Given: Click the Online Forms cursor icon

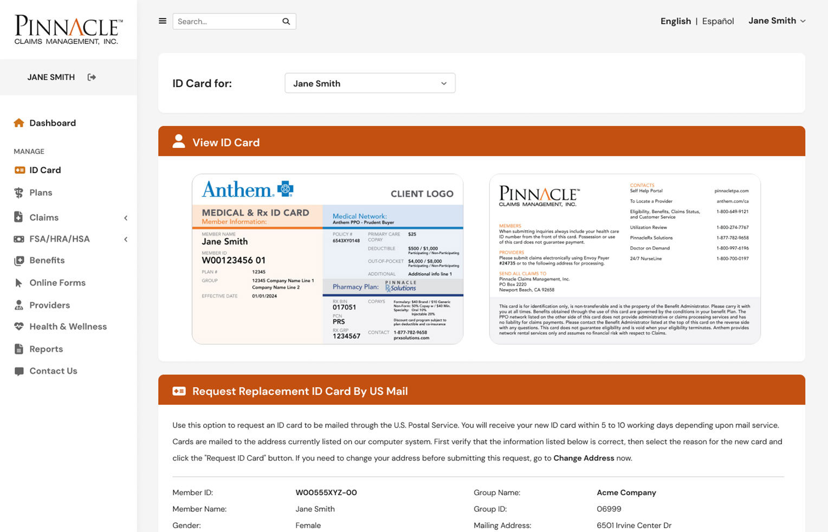Looking at the screenshot, I should pos(19,283).
